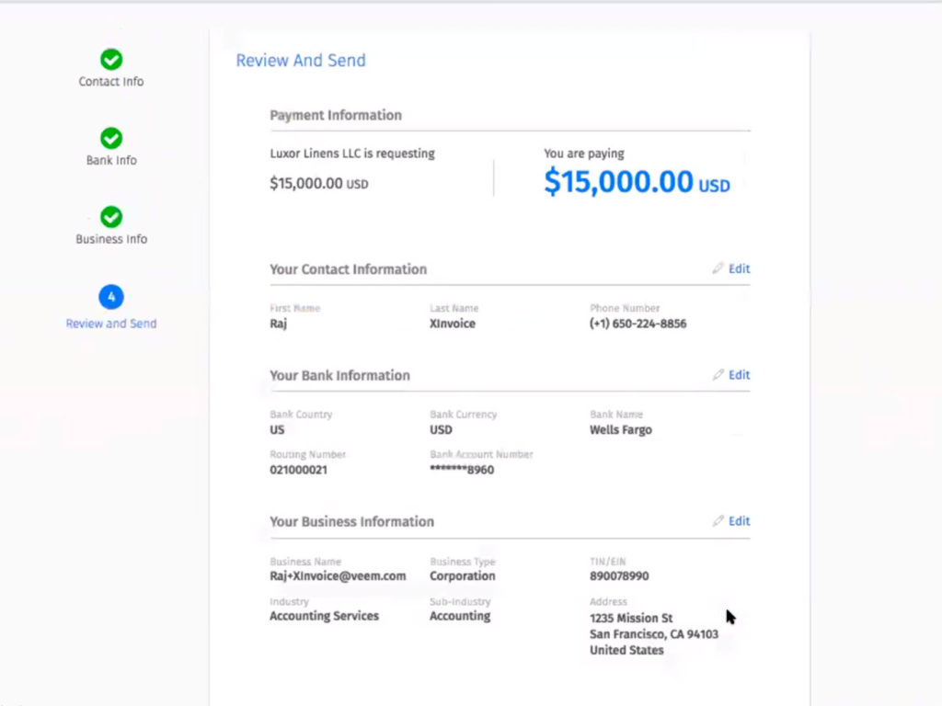Edit Your Business Information
The width and height of the screenshot is (942, 706).
point(739,521)
